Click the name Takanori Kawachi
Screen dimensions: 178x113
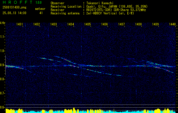(x=100, y=3)
